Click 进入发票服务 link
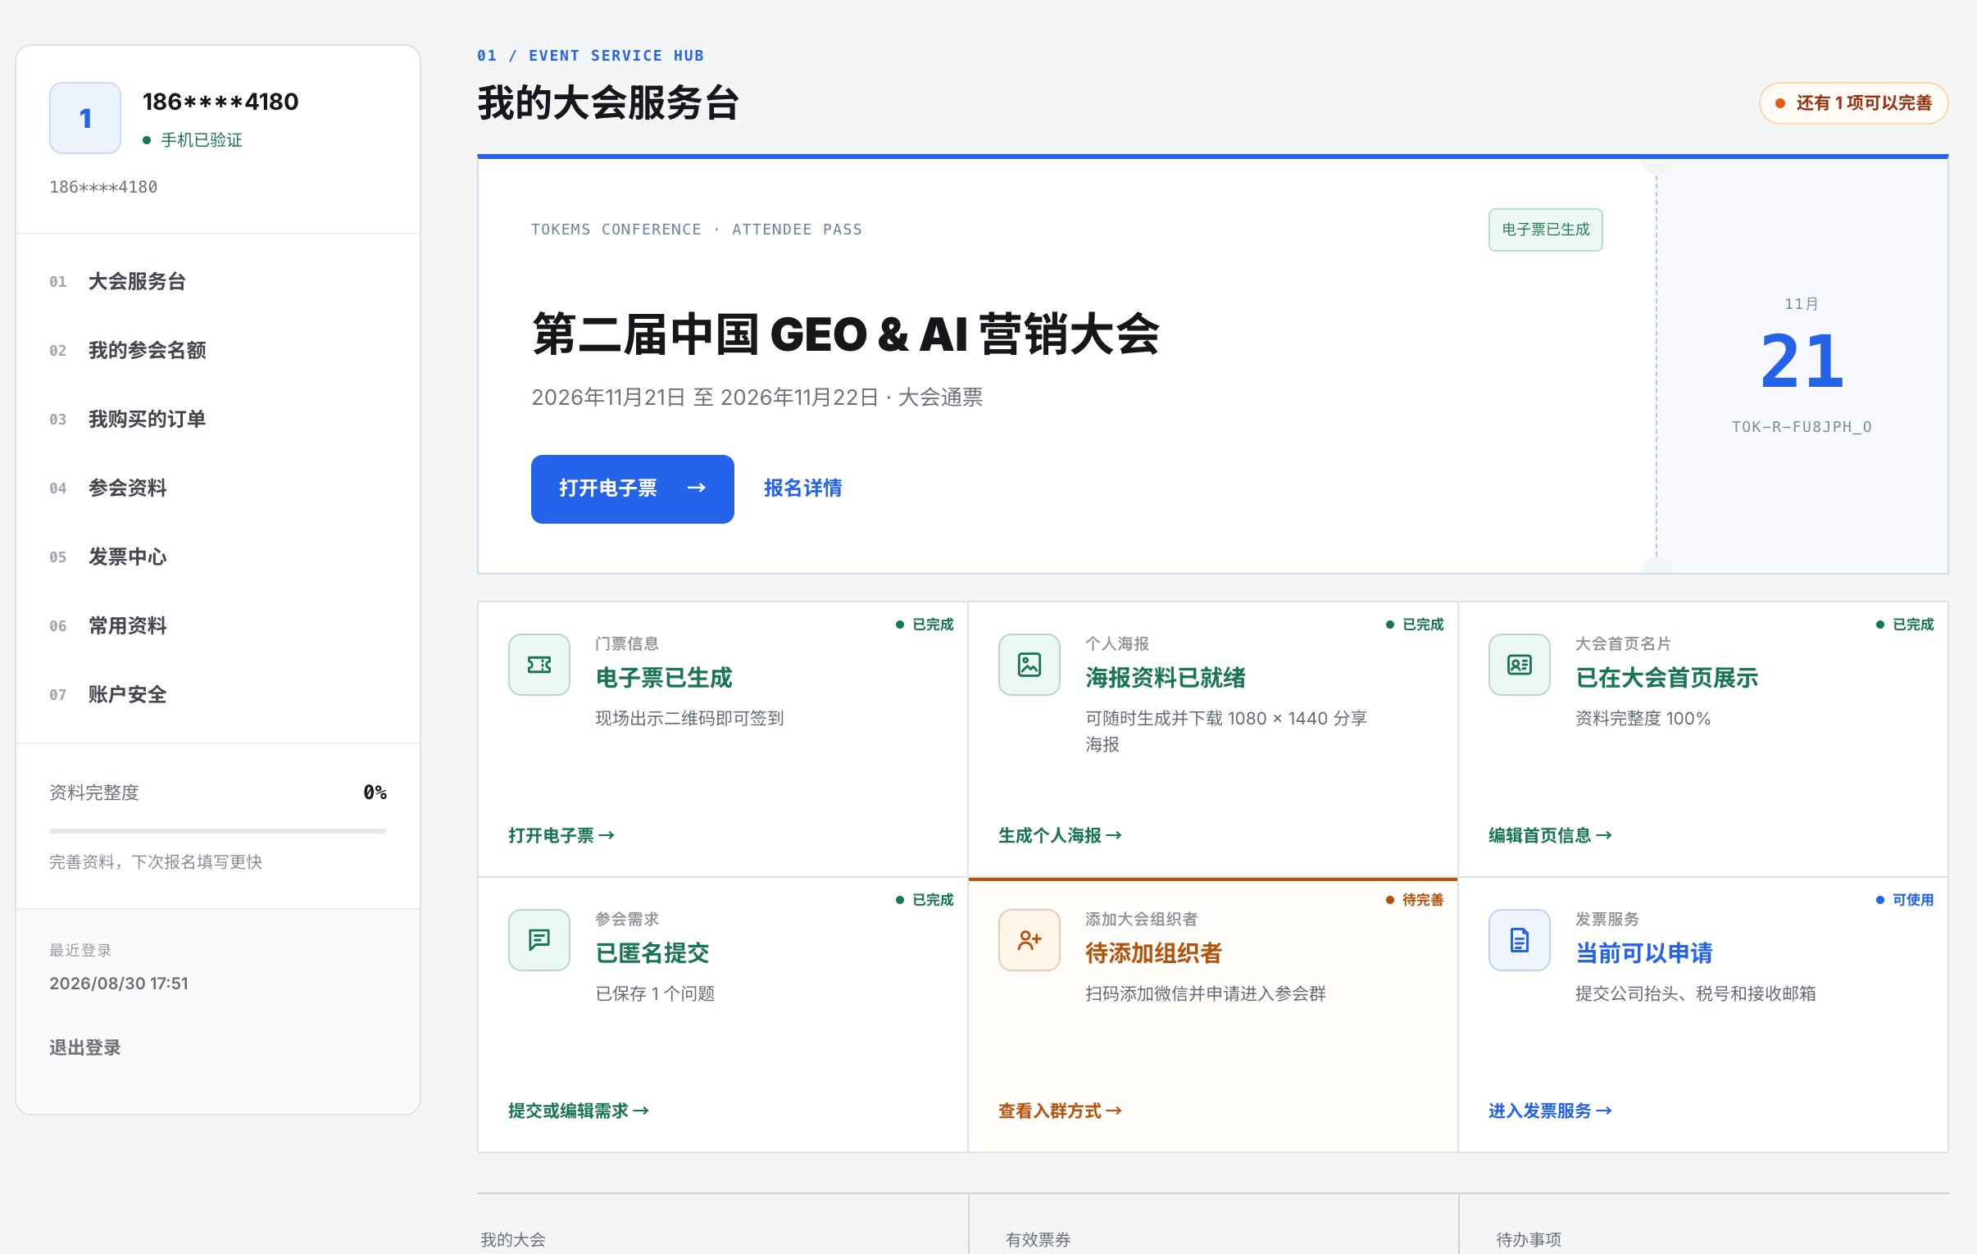This screenshot has height=1254, width=1977. (1550, 1111)
